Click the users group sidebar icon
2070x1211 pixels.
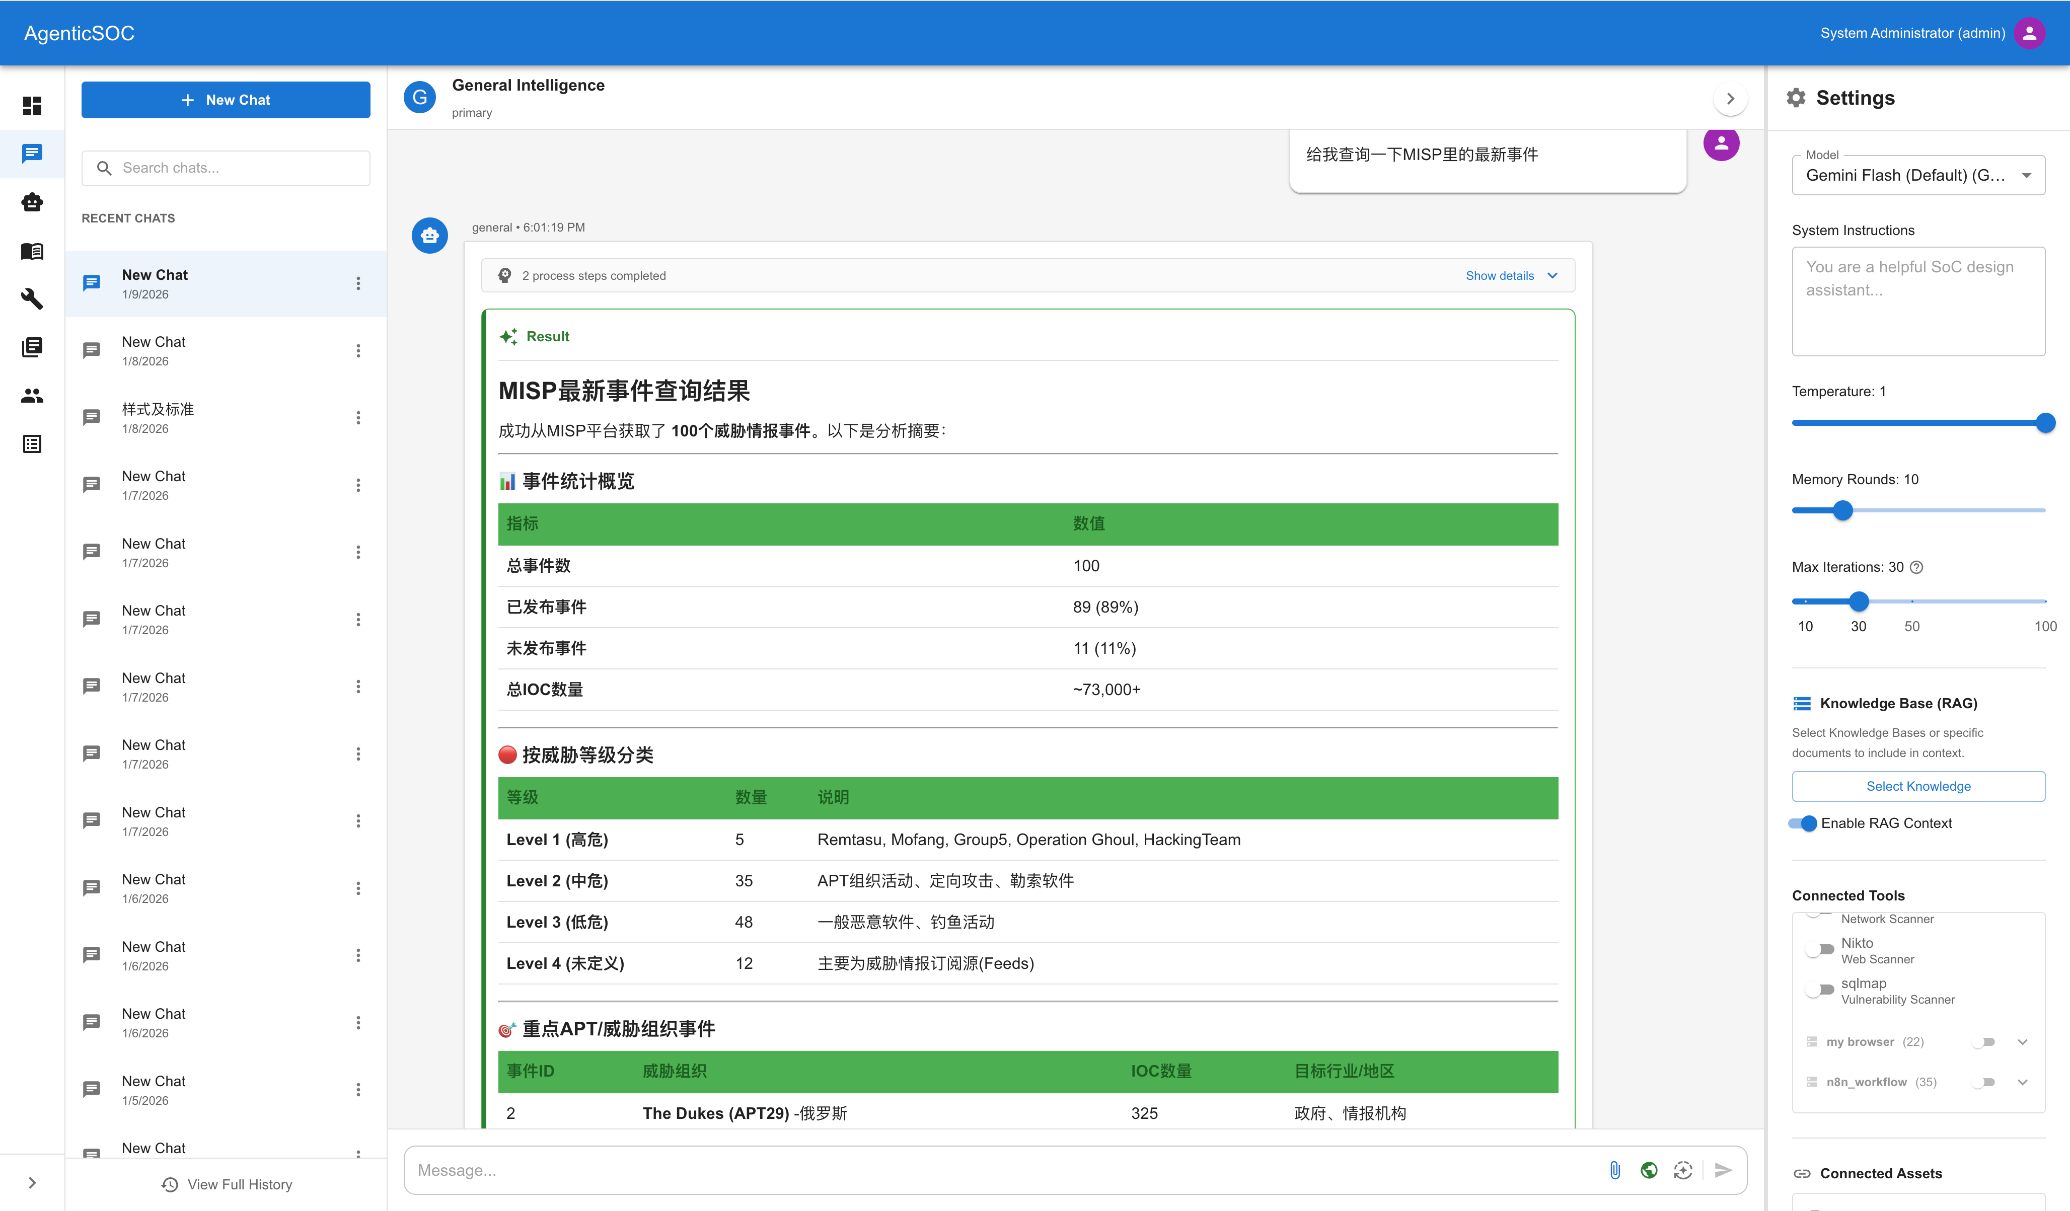(32, 395)
